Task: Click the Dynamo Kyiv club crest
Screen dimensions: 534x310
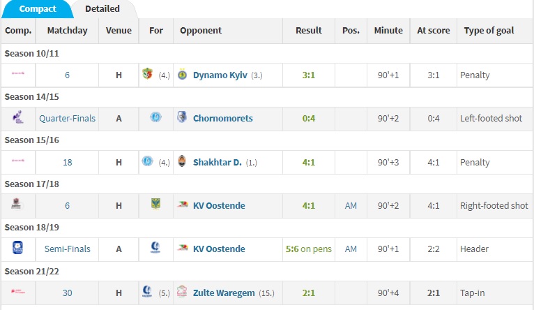Action: tap(182, 75)
